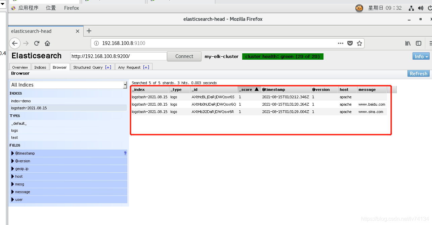
Task: Select the index-demo index
Action: click(68, 101)
